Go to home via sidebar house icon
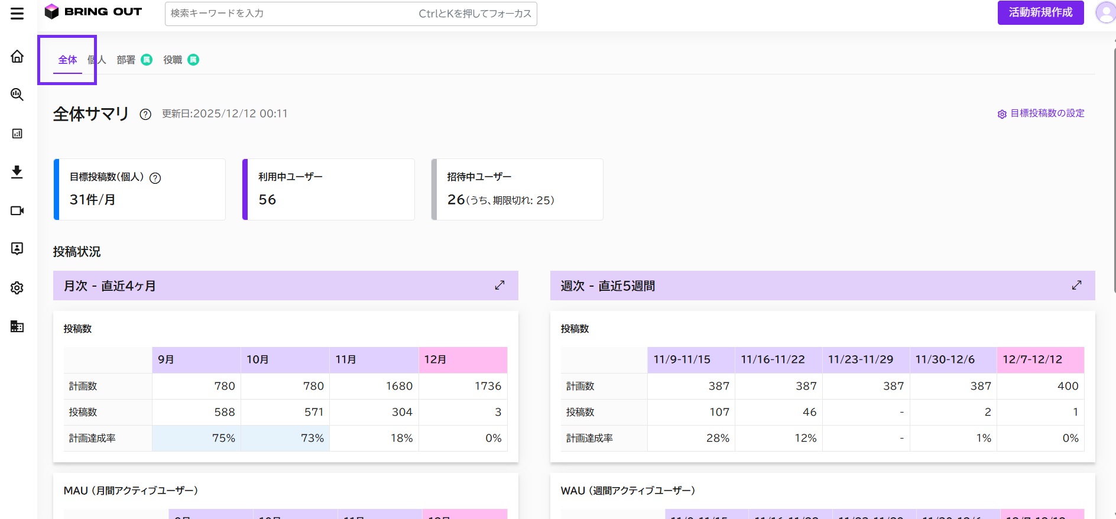The width and height of the screenshot is (1116, 519). (x=17, y=56)
